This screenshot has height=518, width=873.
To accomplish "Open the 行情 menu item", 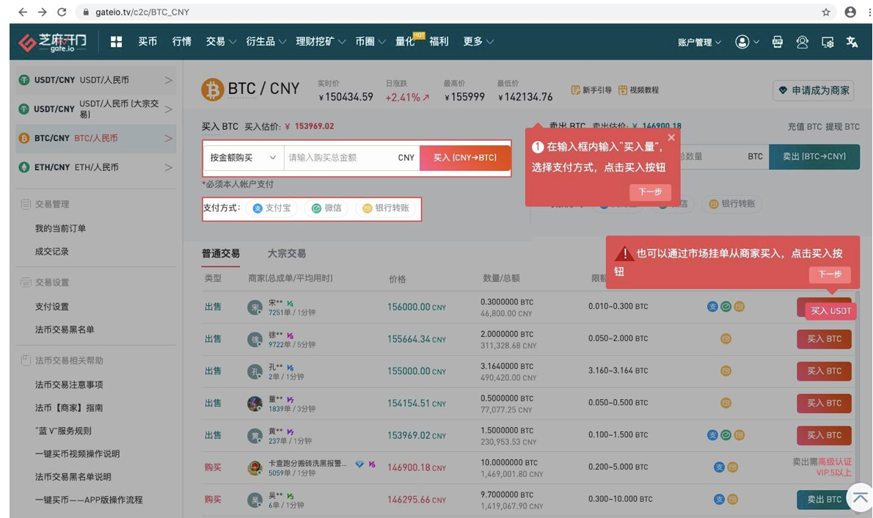I will tap(182, 42).
